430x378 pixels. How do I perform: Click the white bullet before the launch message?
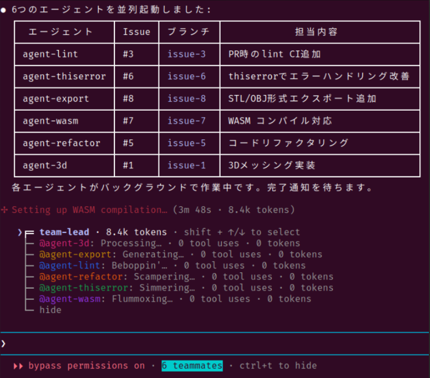coord(4,10)
